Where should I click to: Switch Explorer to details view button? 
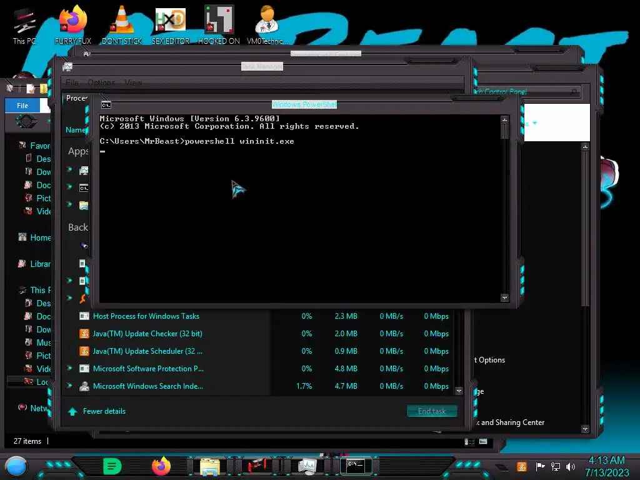(x=469, y=441)
